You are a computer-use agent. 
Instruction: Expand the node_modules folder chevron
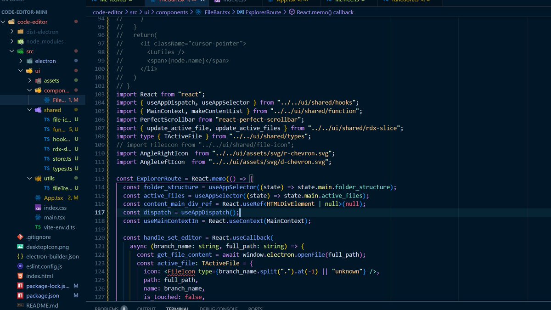click(12, 41)
